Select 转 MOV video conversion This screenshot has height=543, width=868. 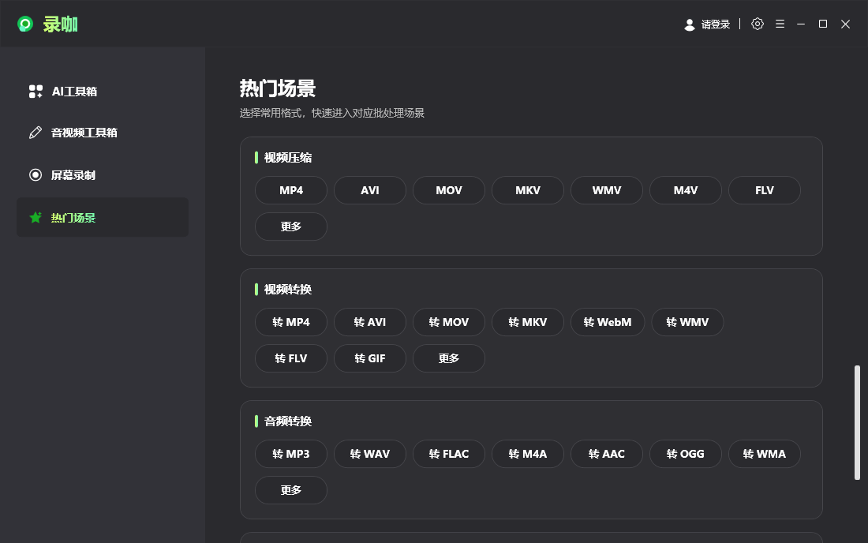pyautogui.click(x=449, y=322)
